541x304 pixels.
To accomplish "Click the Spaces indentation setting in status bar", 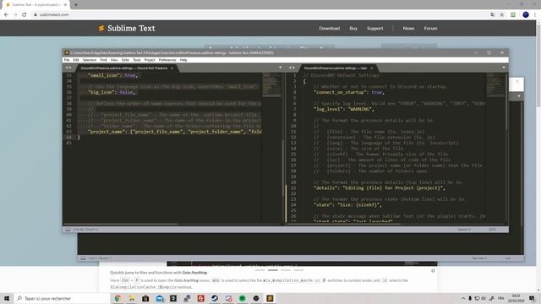I will tap(464, 230).
